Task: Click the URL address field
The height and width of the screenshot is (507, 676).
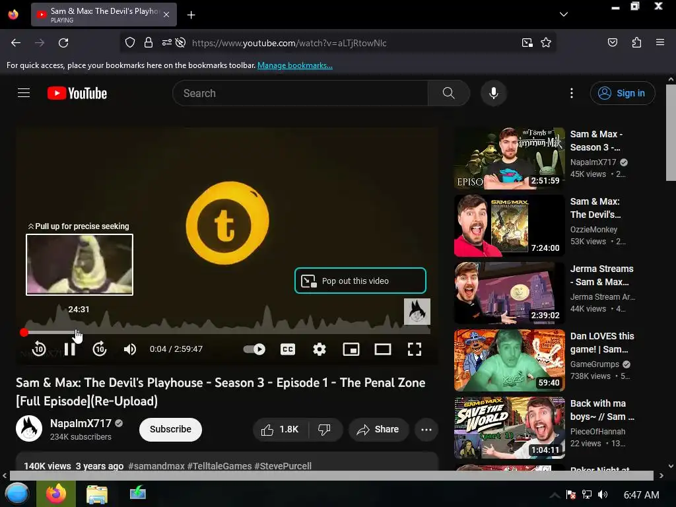Action: click(x=289, y=43)
